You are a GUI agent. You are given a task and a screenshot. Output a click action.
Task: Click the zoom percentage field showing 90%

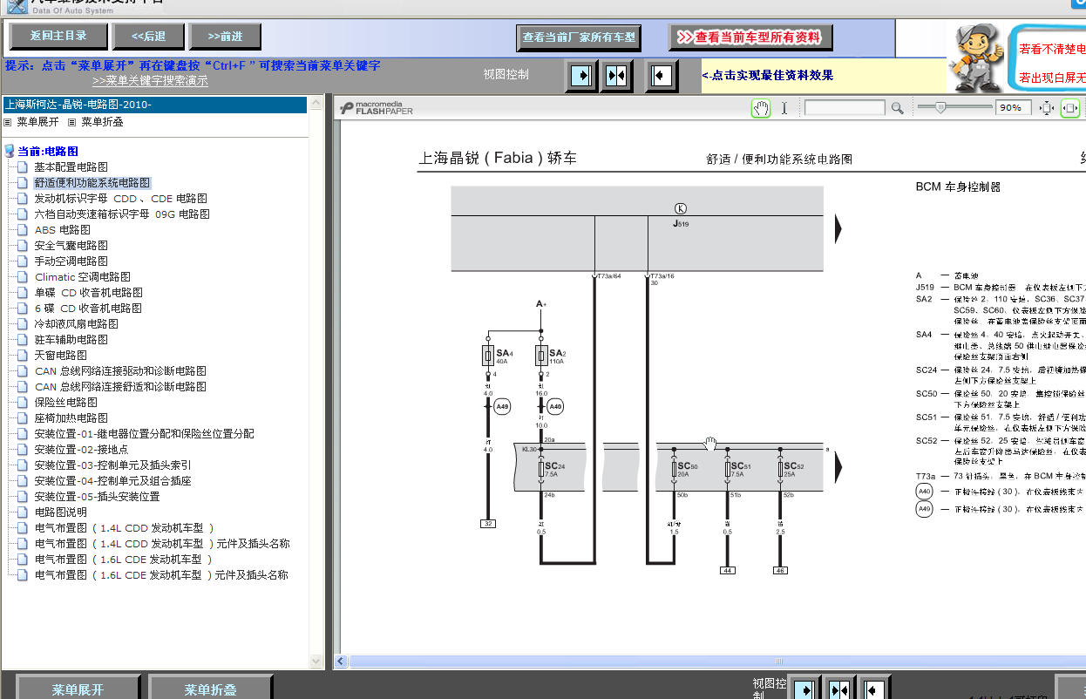point(1014,108)
